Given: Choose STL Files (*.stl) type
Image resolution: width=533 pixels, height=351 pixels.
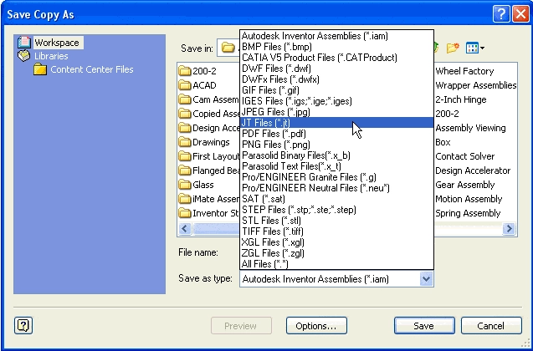Looking at the screenshot, I should [x=336, y=221].
